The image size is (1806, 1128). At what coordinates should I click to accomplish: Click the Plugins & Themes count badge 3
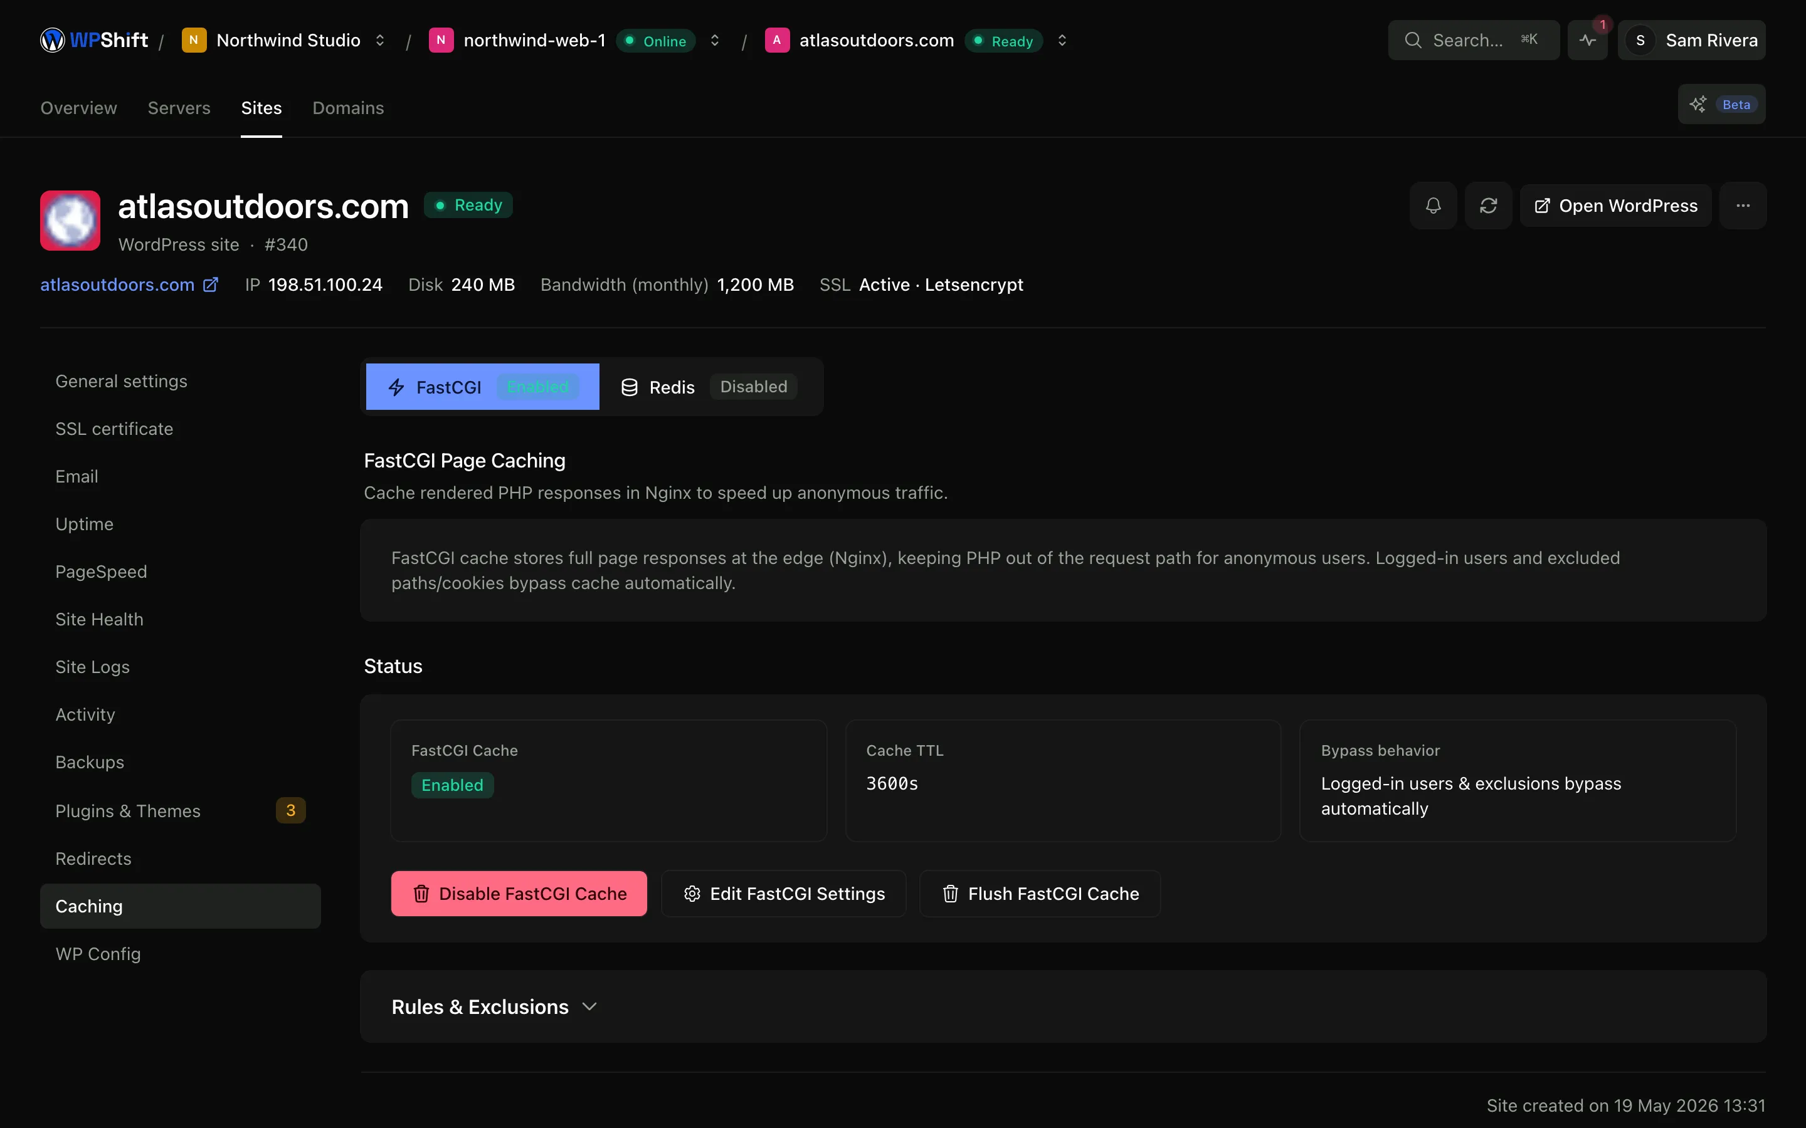[291, 810]
